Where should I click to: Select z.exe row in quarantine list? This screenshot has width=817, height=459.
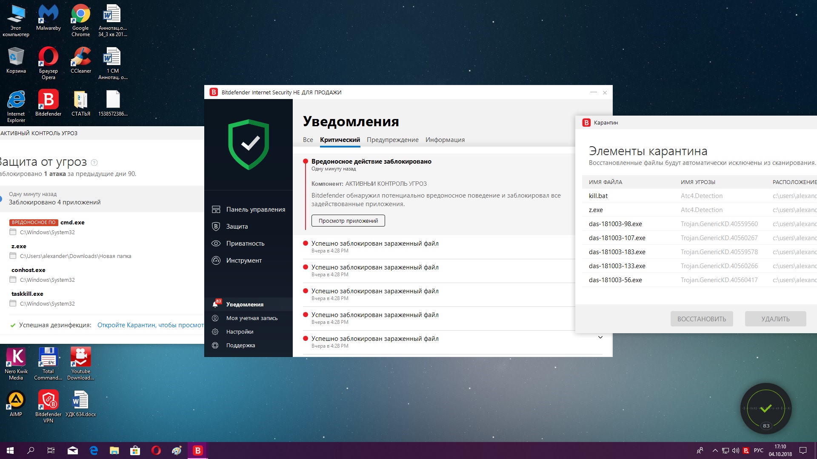pyautogui.click(x=699, y=210)
